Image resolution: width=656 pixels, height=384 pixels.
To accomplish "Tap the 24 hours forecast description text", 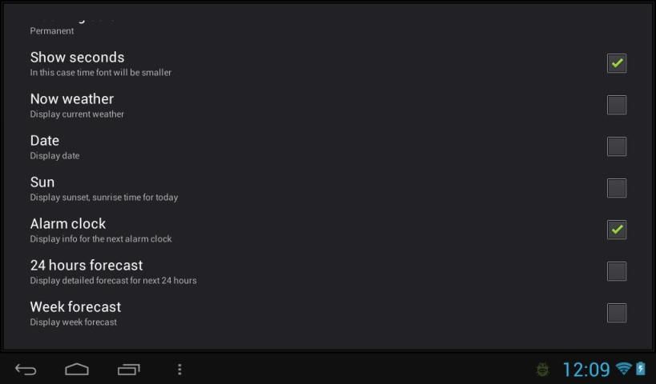I will coord(114,280).
